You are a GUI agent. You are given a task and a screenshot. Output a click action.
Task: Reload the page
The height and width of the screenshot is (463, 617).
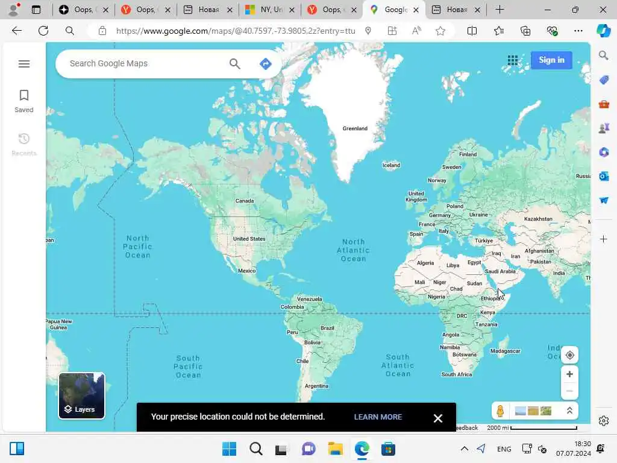[43, 31]
